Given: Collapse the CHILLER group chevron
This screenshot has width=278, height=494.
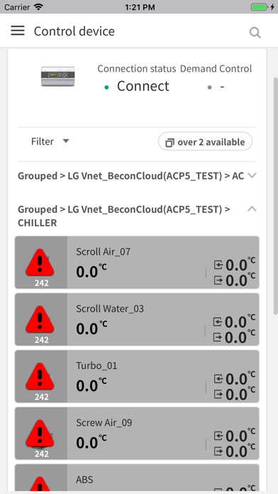Looking at the screenshot, I should pos(252,209).
